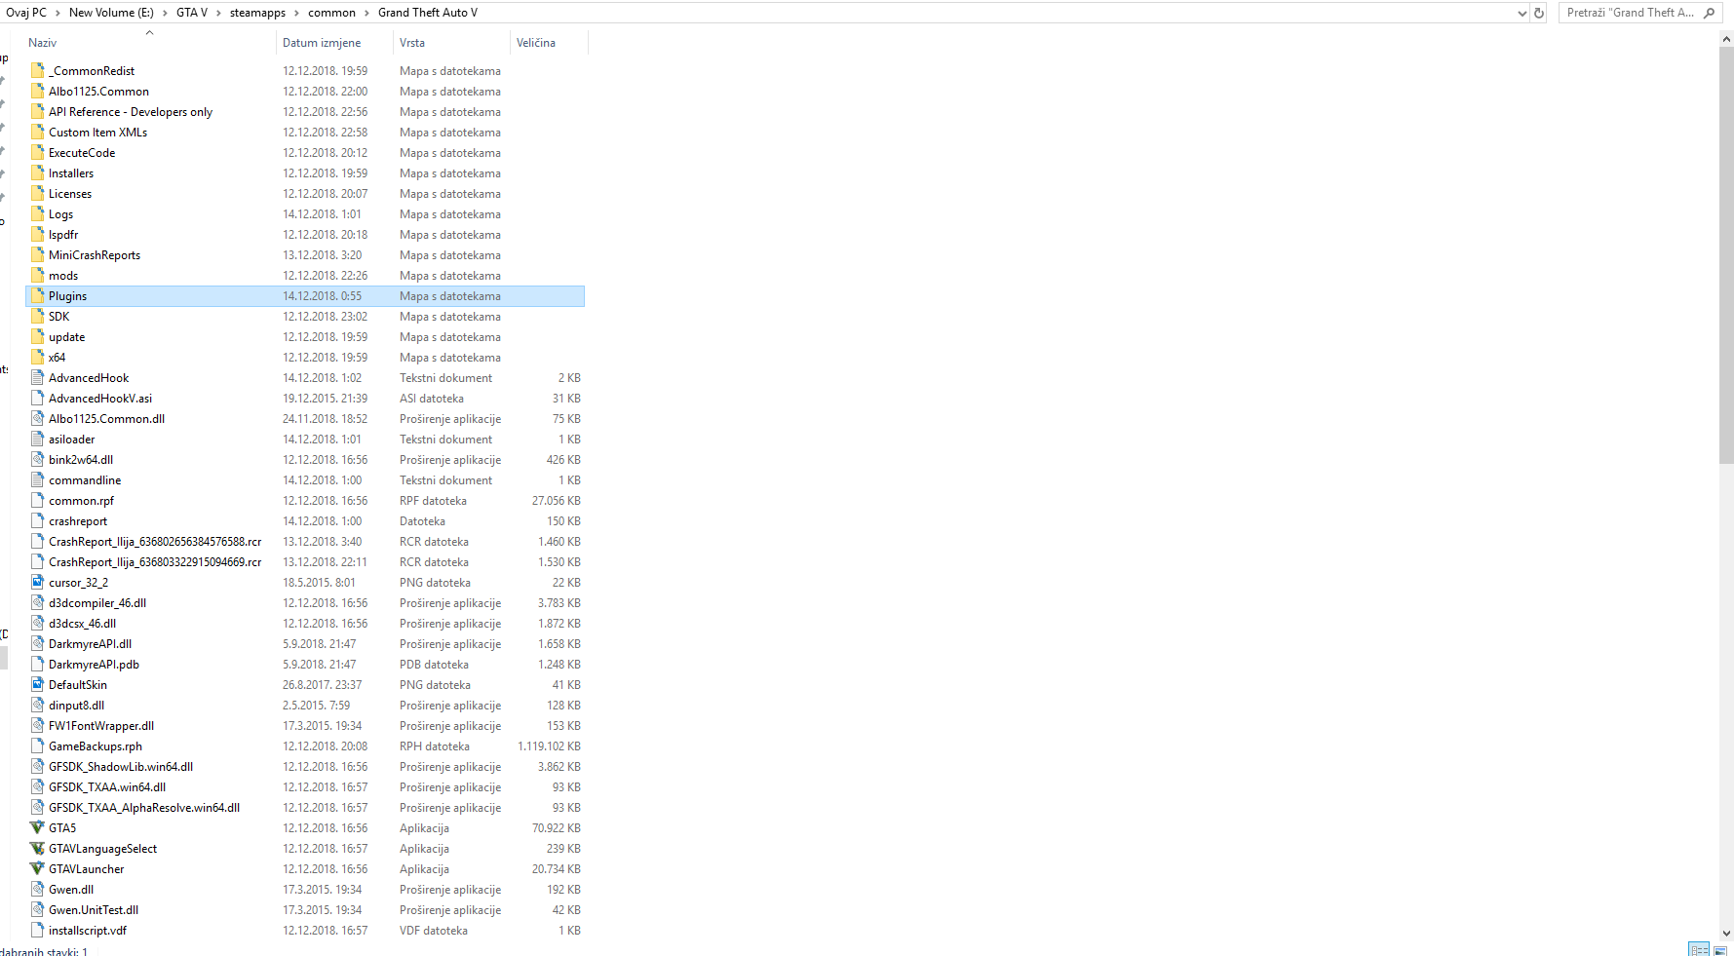
Task: Click the GameBackups.rph file icon
Action: (x=38, y=746)
